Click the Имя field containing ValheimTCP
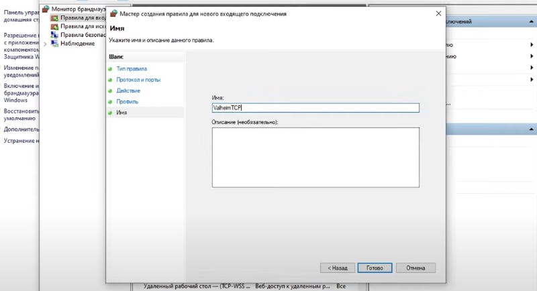 coord(315,108)
